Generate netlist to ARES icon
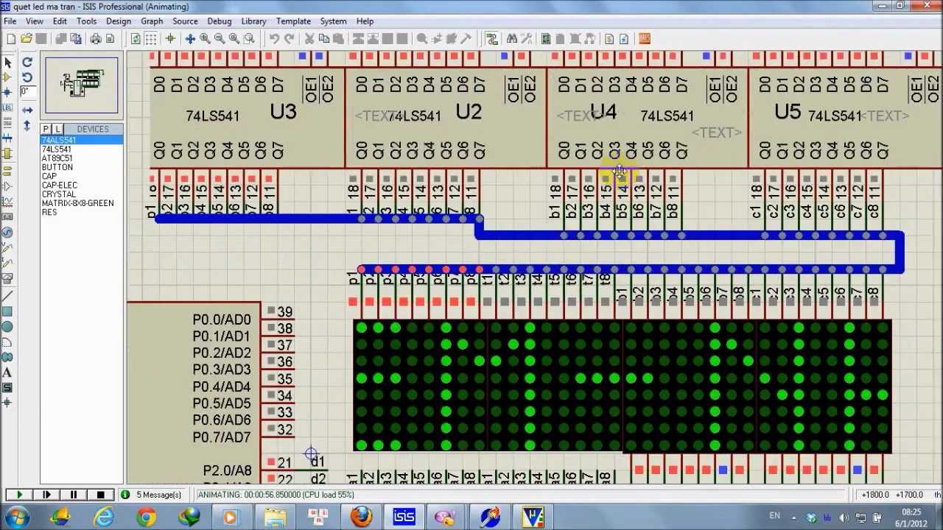Image resolution: width=943 pixels, height=530 pixels. (645, 39)
